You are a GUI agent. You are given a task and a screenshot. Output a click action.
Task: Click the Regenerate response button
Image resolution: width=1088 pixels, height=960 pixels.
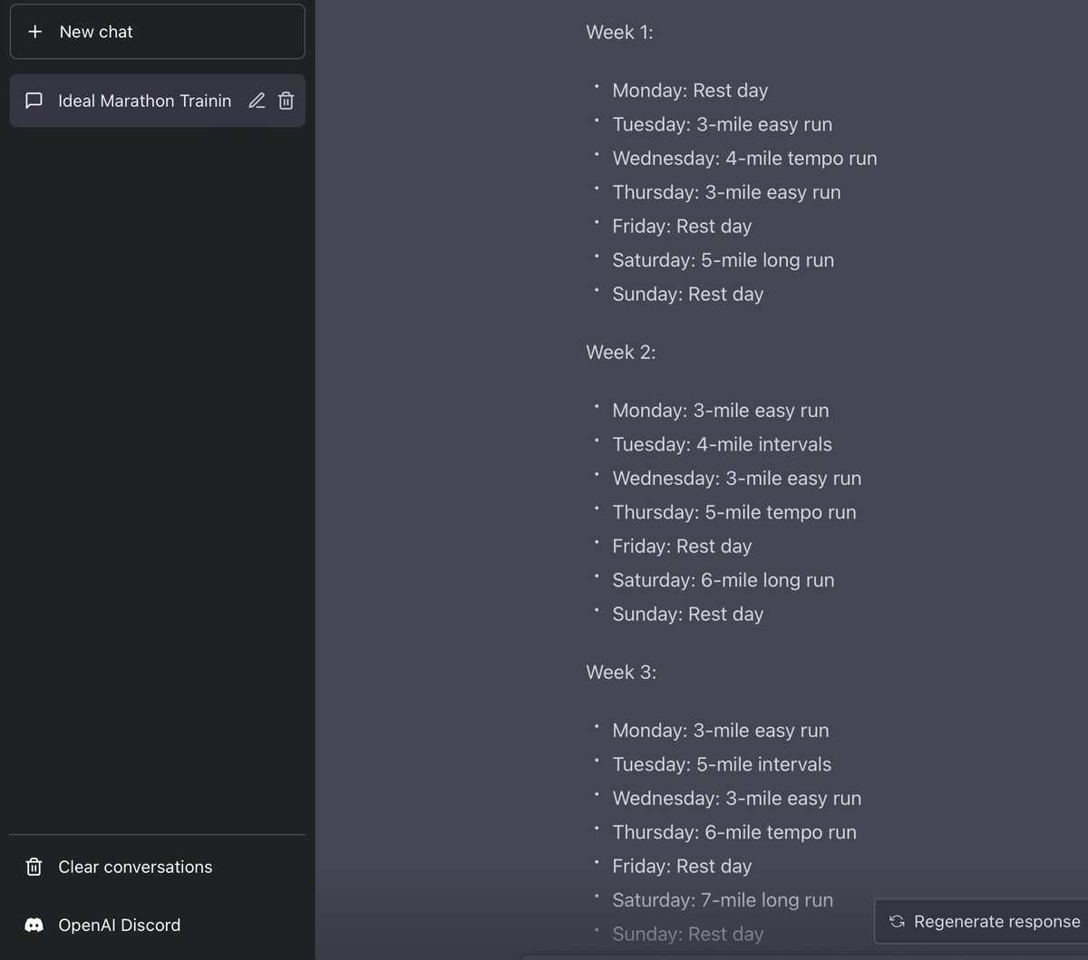[982, 922]
